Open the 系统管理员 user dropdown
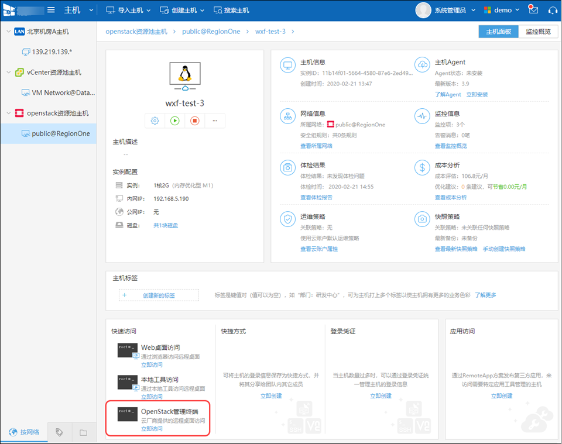Viewport: 562px width, 444px height. pyautogui.click(x=455, y=10)
